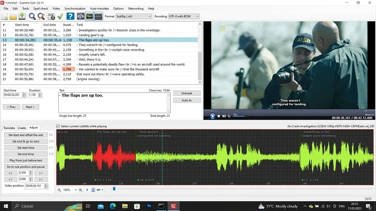Toggle the waveform display toolbar icon
The image size is (376, 211).
(89, 16)
